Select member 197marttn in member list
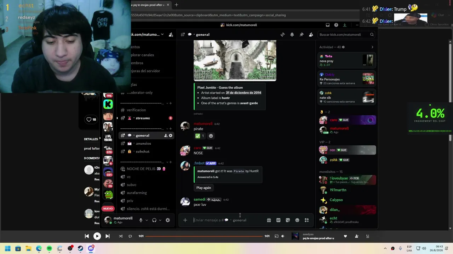This screenshot has width=453, height=254. coord(346,190)
